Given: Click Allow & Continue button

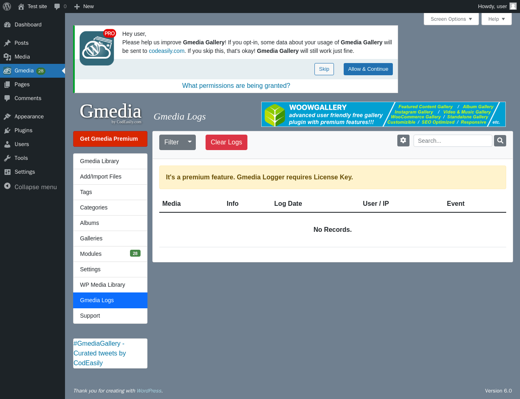Looking at the screenshot, I should coord(368,69).
